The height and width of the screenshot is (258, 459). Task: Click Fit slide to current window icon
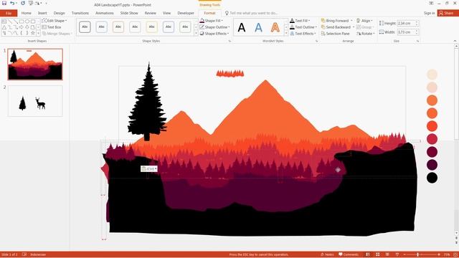point(455,254)
